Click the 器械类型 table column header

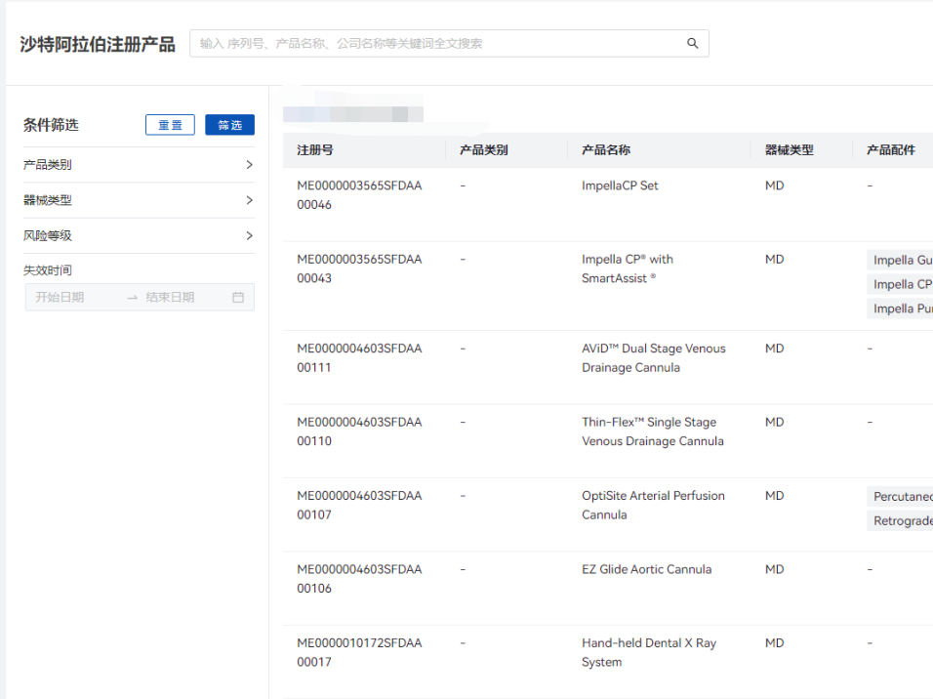(789, 150)
